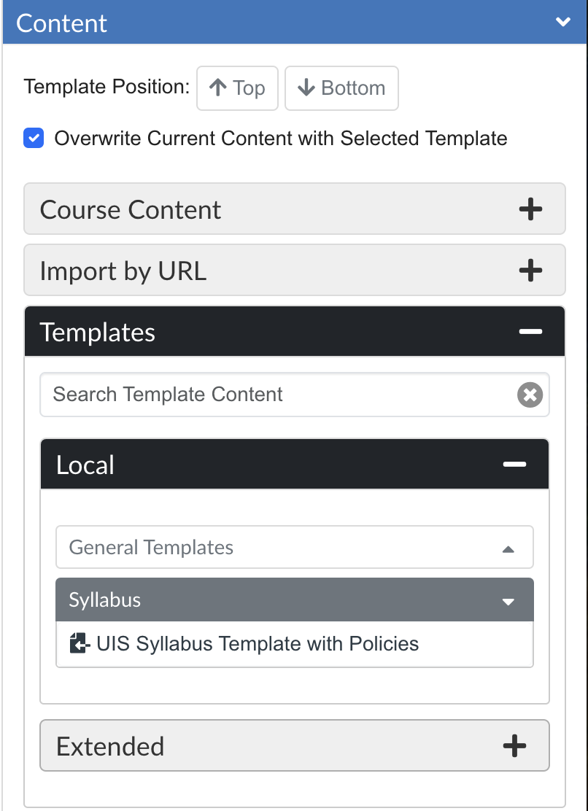Set template position to Bottom
The height and width of the screenshot is (811, 588).
pyautogui.click(x=342, y=88)
